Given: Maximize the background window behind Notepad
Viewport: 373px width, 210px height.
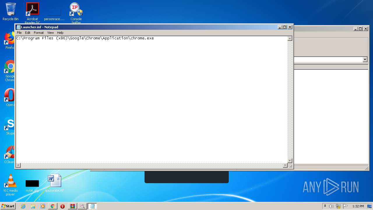Looking at the screenshot, I should [x=360, y=29].
